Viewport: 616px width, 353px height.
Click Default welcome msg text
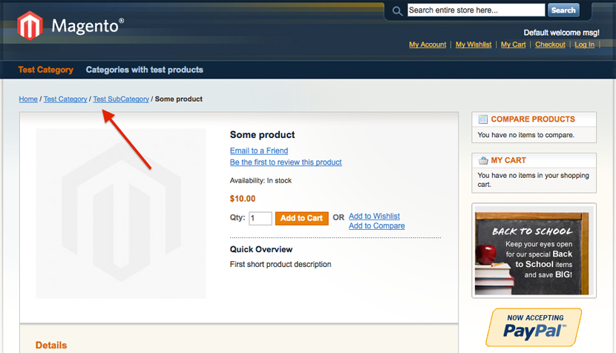[561, 33]
